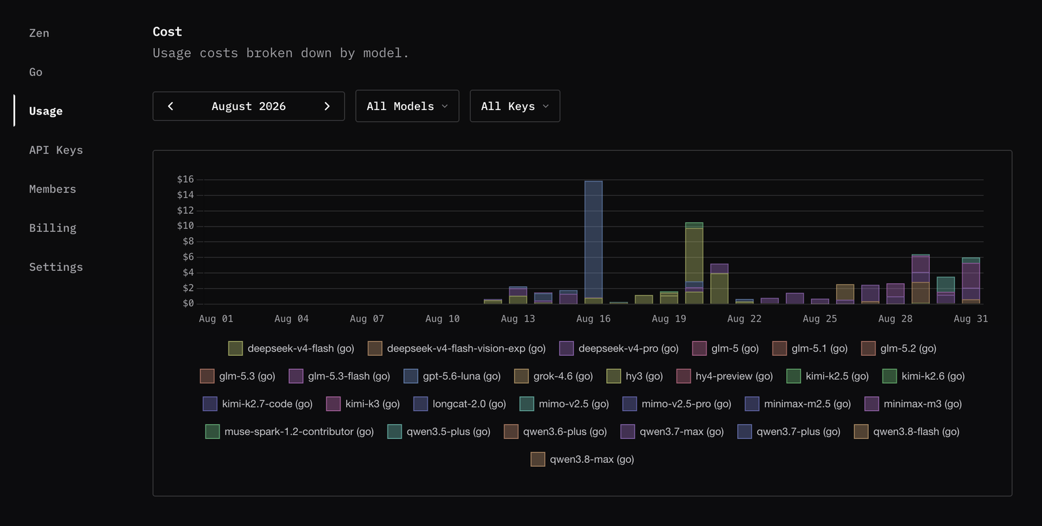Toggle glm-5 (go) legend entry
The height and width of the screenshot is (526, 1042).
[x=725, y=348]
